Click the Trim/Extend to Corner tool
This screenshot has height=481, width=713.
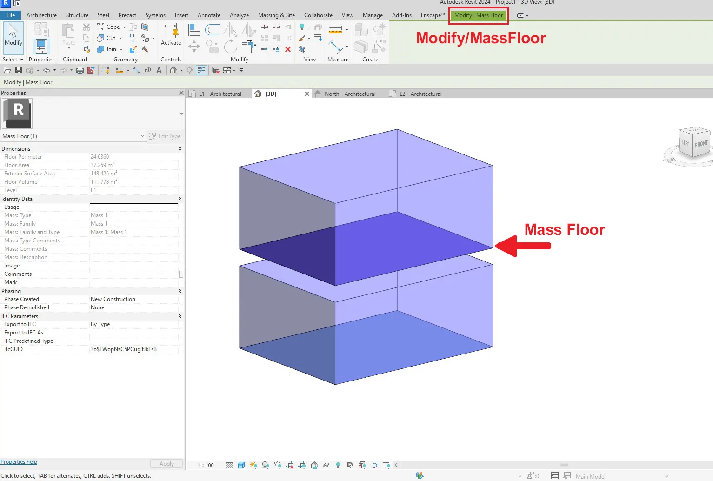tap(249, 47)
